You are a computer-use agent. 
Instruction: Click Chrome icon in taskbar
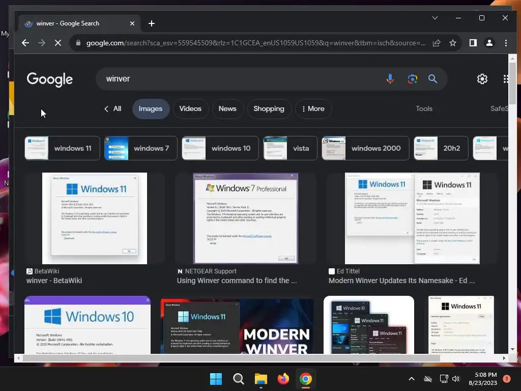tap(306, 379)
